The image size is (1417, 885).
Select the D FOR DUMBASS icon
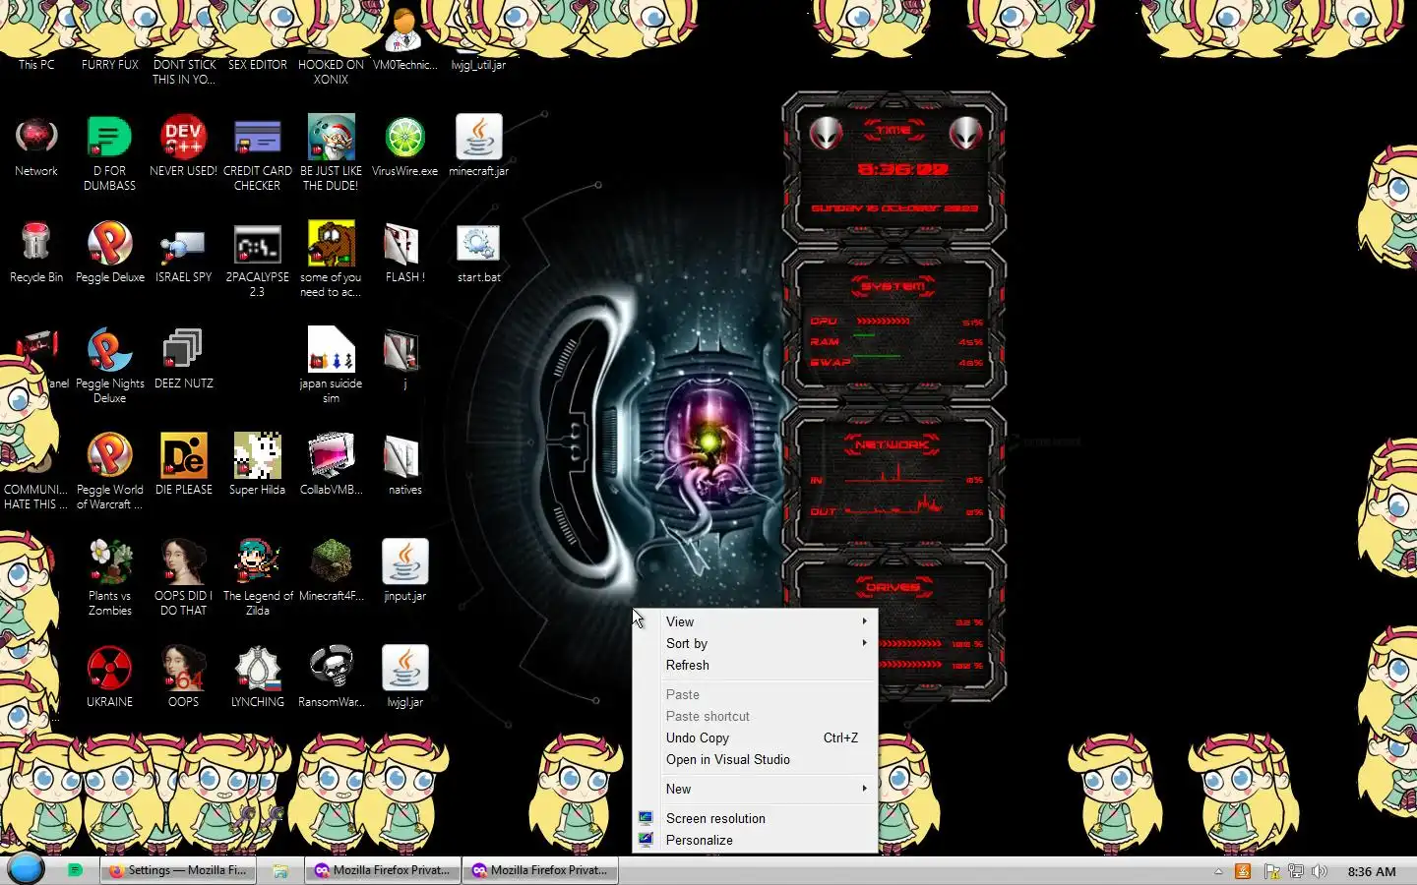(109, 152)
